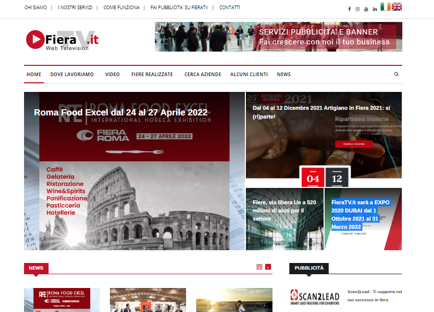The image size is (434, 312).
Task: Open the site search magnifier icon
Action: [396, 74]
